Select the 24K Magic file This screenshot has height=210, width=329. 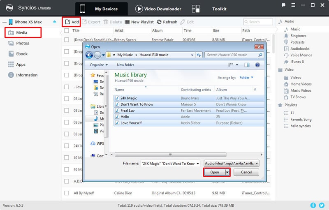(x=189, y=98)
